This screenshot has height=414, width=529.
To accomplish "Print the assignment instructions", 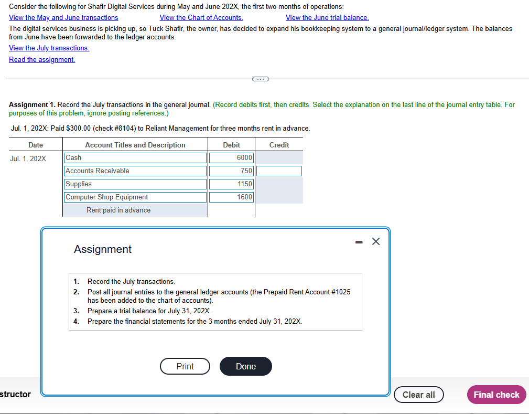I will click(185, 366).
